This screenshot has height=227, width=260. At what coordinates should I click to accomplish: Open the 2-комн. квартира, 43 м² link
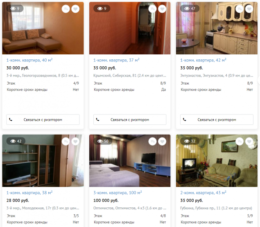(x=203, y=193)
